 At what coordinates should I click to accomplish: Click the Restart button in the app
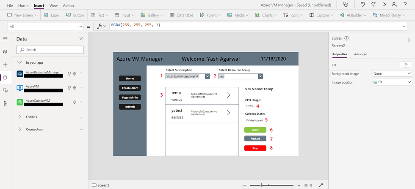coord(255,139)
